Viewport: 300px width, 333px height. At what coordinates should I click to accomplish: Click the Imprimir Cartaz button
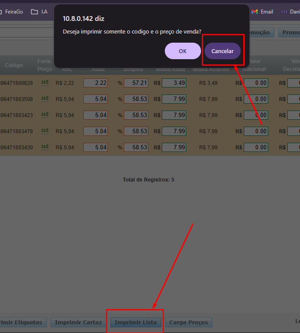(x=78, y=323)
